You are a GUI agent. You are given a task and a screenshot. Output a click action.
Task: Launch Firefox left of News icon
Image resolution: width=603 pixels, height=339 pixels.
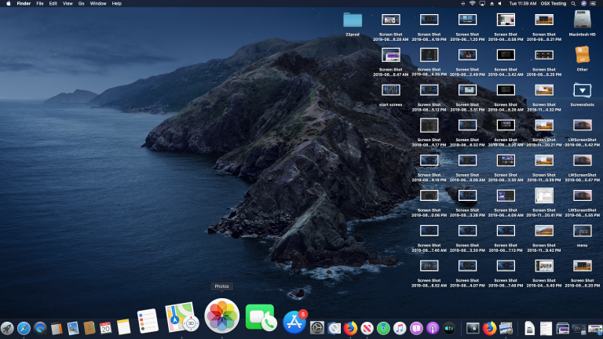click(x=350, y=328)
